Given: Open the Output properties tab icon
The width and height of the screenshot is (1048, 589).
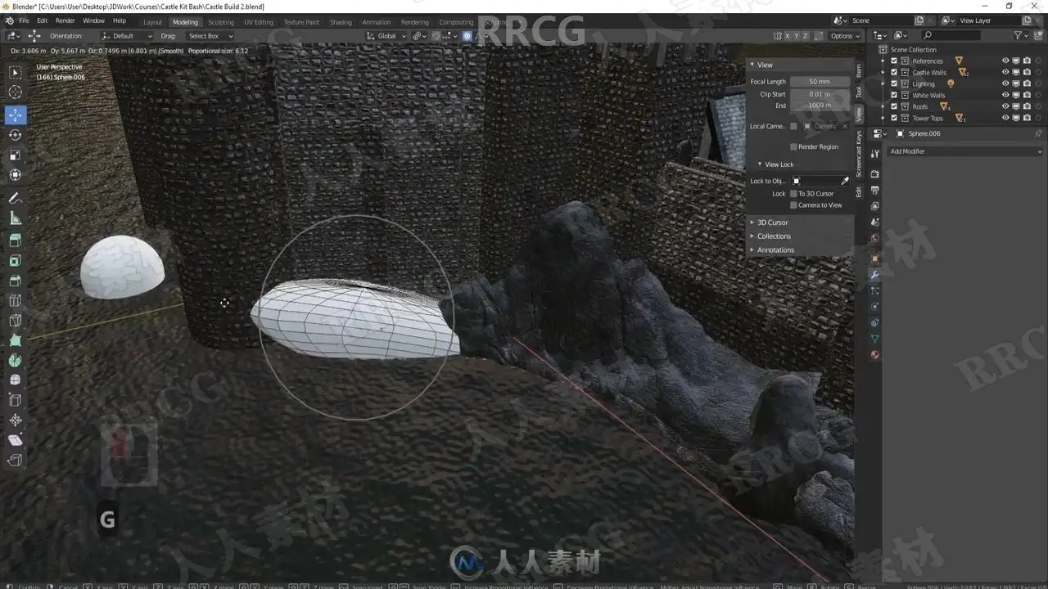Looking at the screenshot, I should 874,191.
